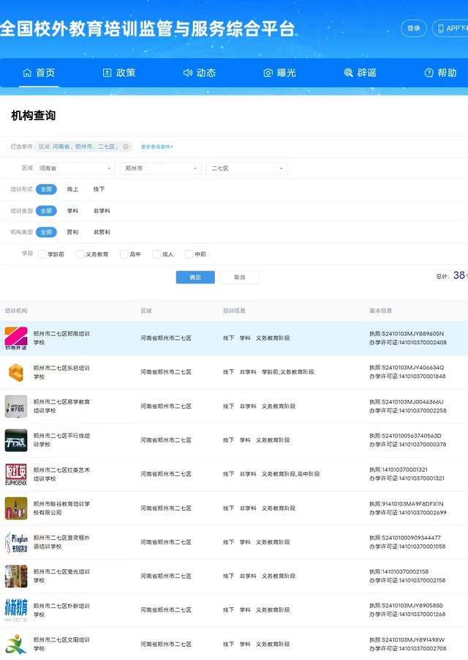Click the home icon beside 首页
This screenshot has height=660, width=468.
(27, 73)
